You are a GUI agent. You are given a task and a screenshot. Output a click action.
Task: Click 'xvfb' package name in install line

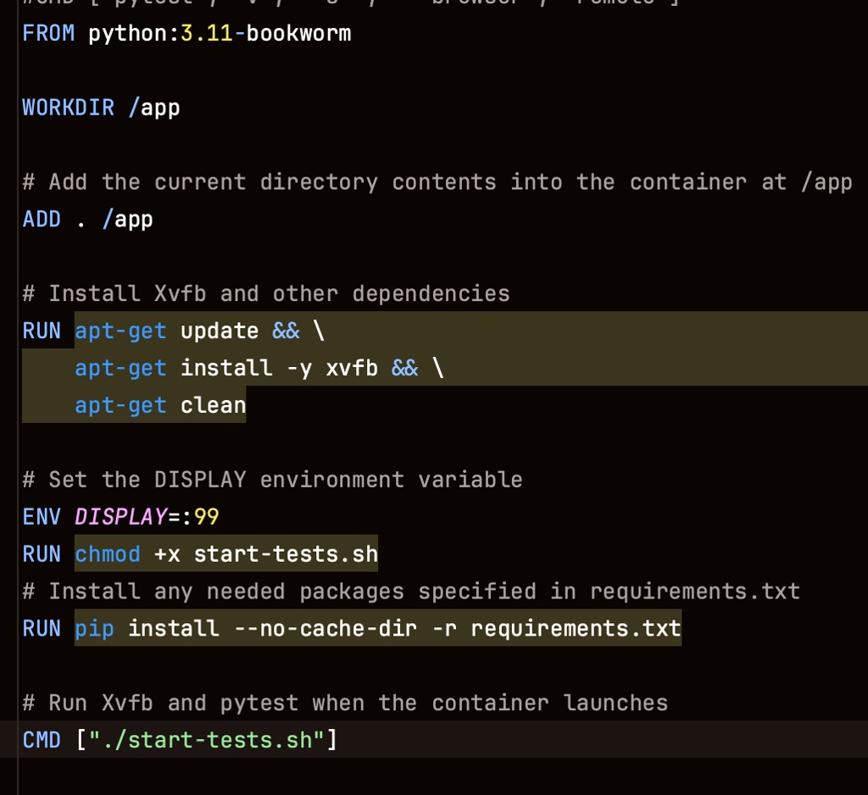pos(352,368)
